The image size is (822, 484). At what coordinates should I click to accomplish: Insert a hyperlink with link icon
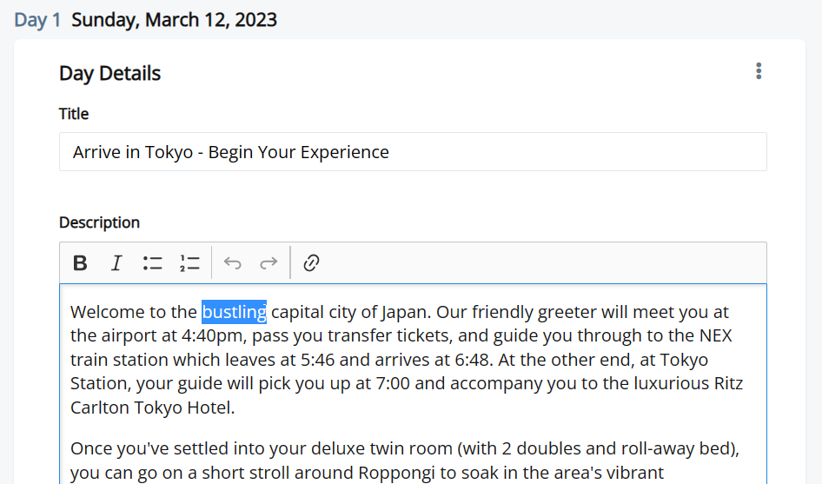click(x=311, y=262)
